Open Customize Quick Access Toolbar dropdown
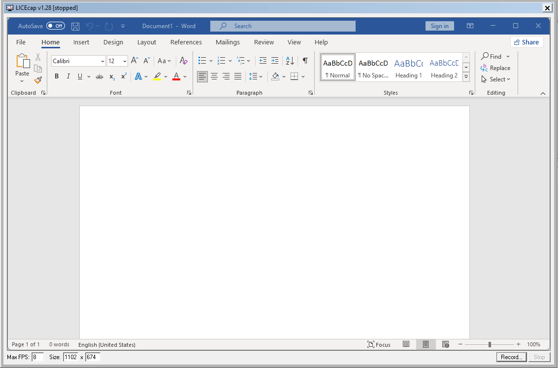This screenshot has width=558, height=368. coord(123,26)
